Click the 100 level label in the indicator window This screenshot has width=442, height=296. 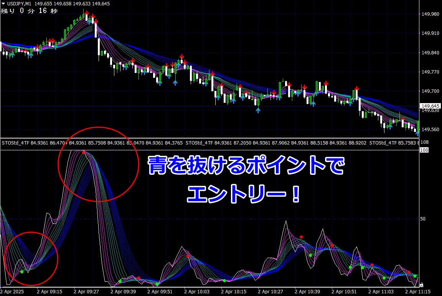pos(424,150)
